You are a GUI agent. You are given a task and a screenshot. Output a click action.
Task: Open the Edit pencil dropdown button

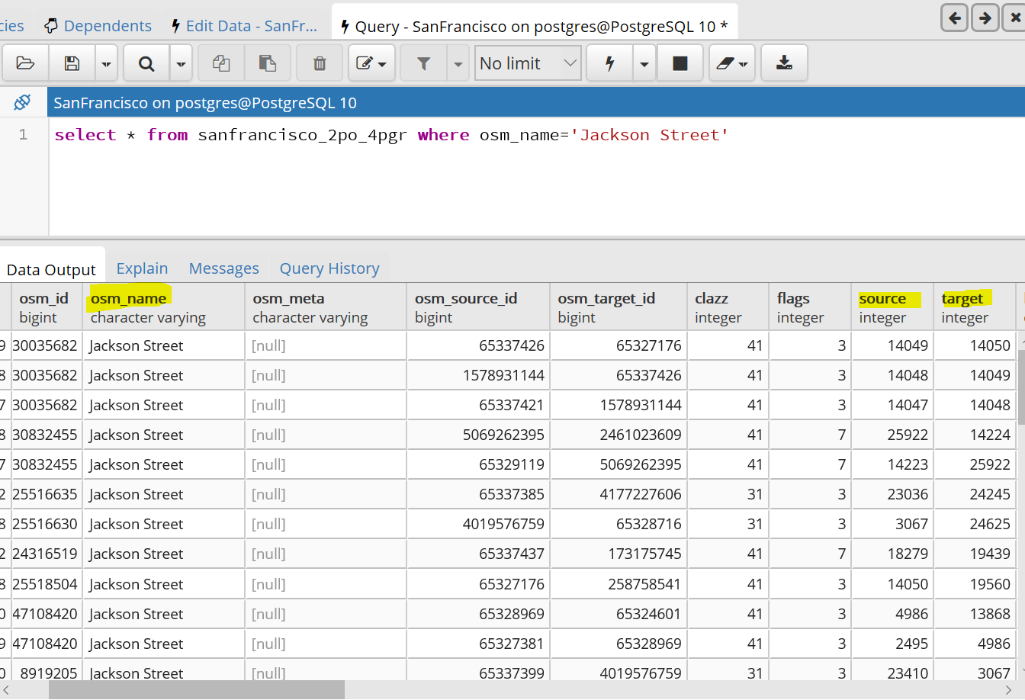click(371, 63)
